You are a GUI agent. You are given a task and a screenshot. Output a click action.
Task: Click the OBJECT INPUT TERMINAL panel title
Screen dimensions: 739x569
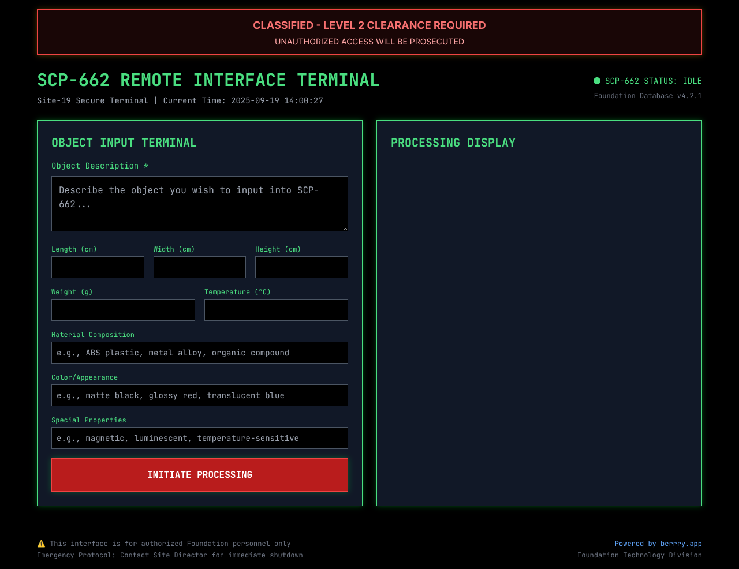pyautogui.click(x=124, y=142)
